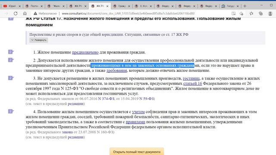The image size is (276, 155).
Task: Click info icon beside paragraph 2
Action: 11,60
